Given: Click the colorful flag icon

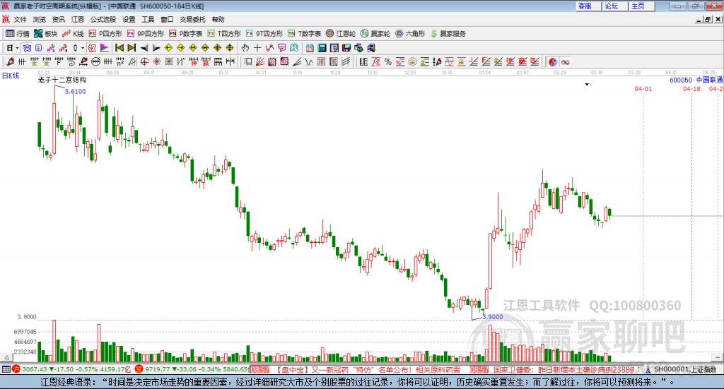Looking at the screenshot, I should [105, 48].
